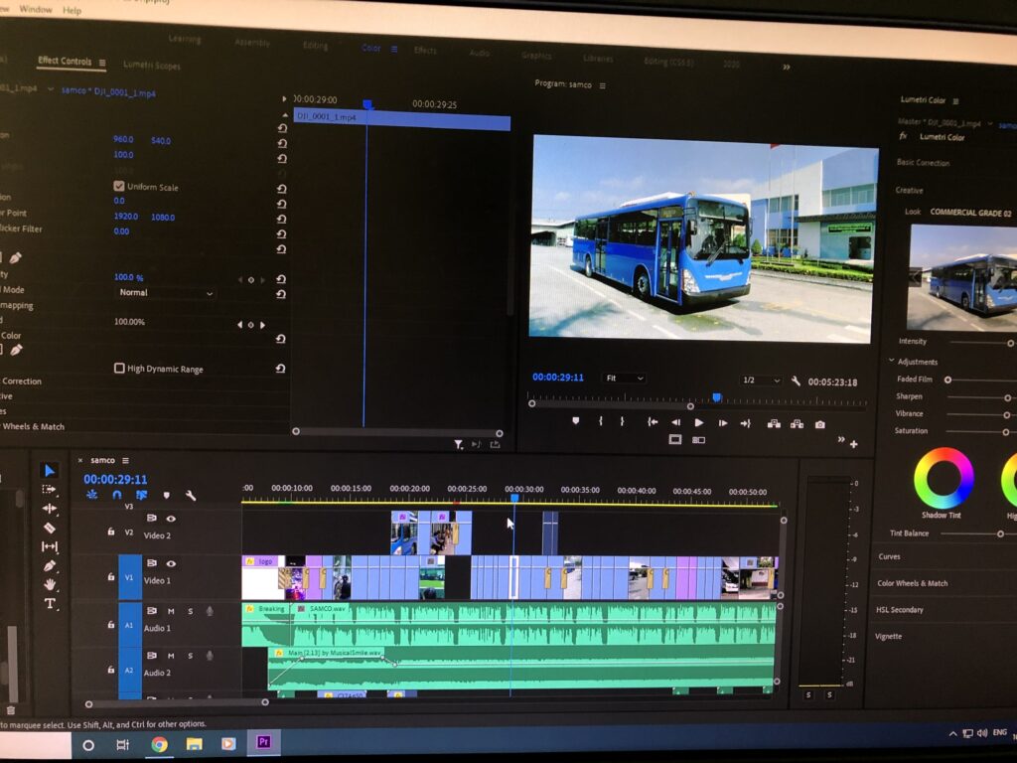This screenshot has width=1017, height=763.
Task: Toggle Insert and overwrite as nests icon
Action: click(x=92, y=495)
